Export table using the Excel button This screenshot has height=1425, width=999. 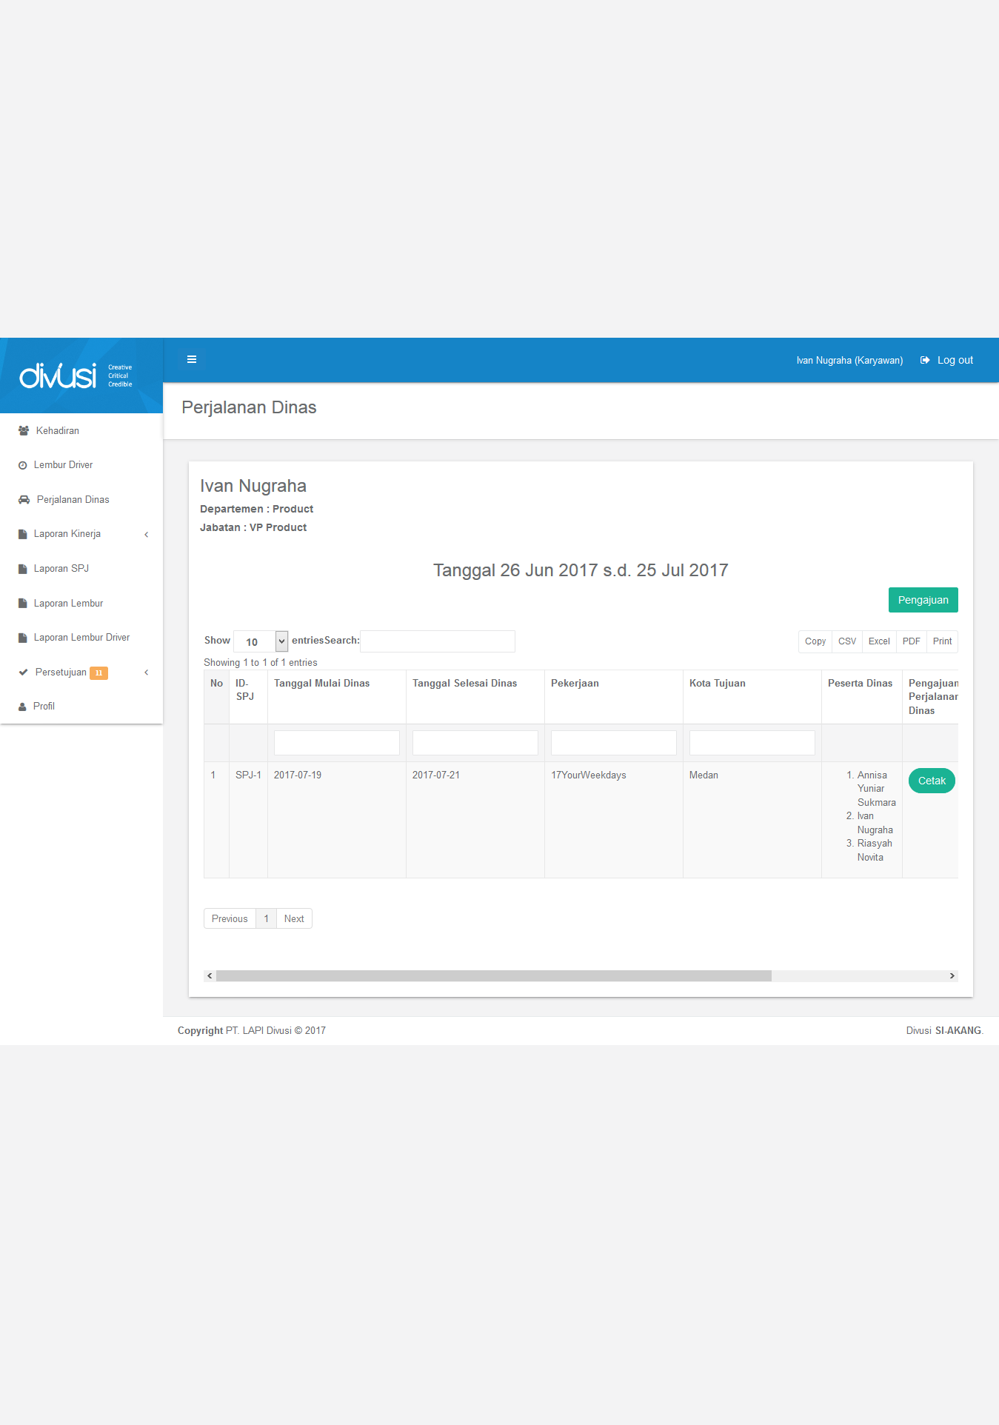pos(879,641)
